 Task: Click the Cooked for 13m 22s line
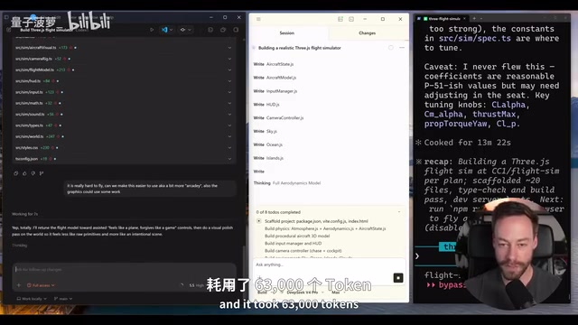pyautogui.click(x=463, y=143)
